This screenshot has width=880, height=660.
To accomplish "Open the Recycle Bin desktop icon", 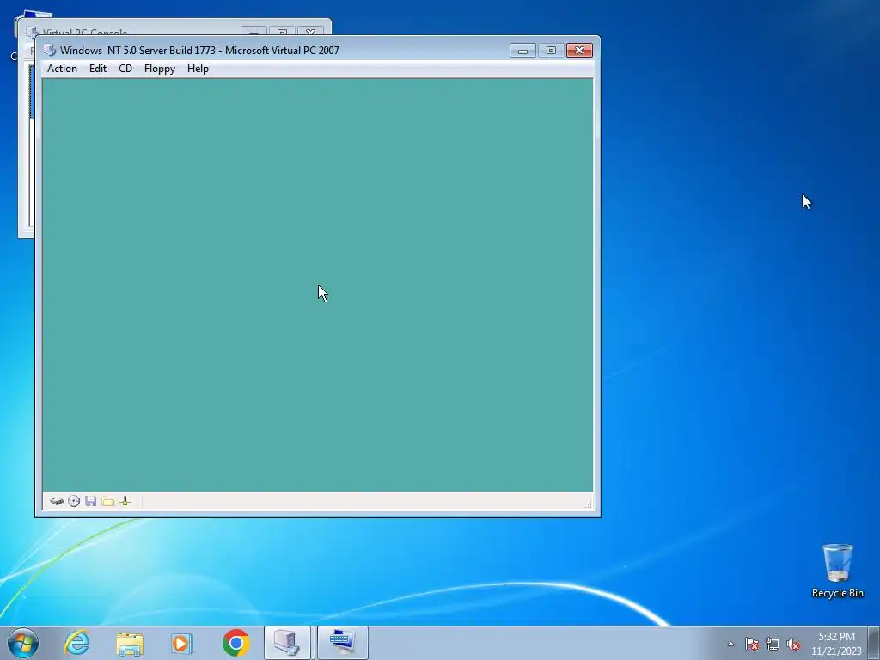I will [837, 571].
